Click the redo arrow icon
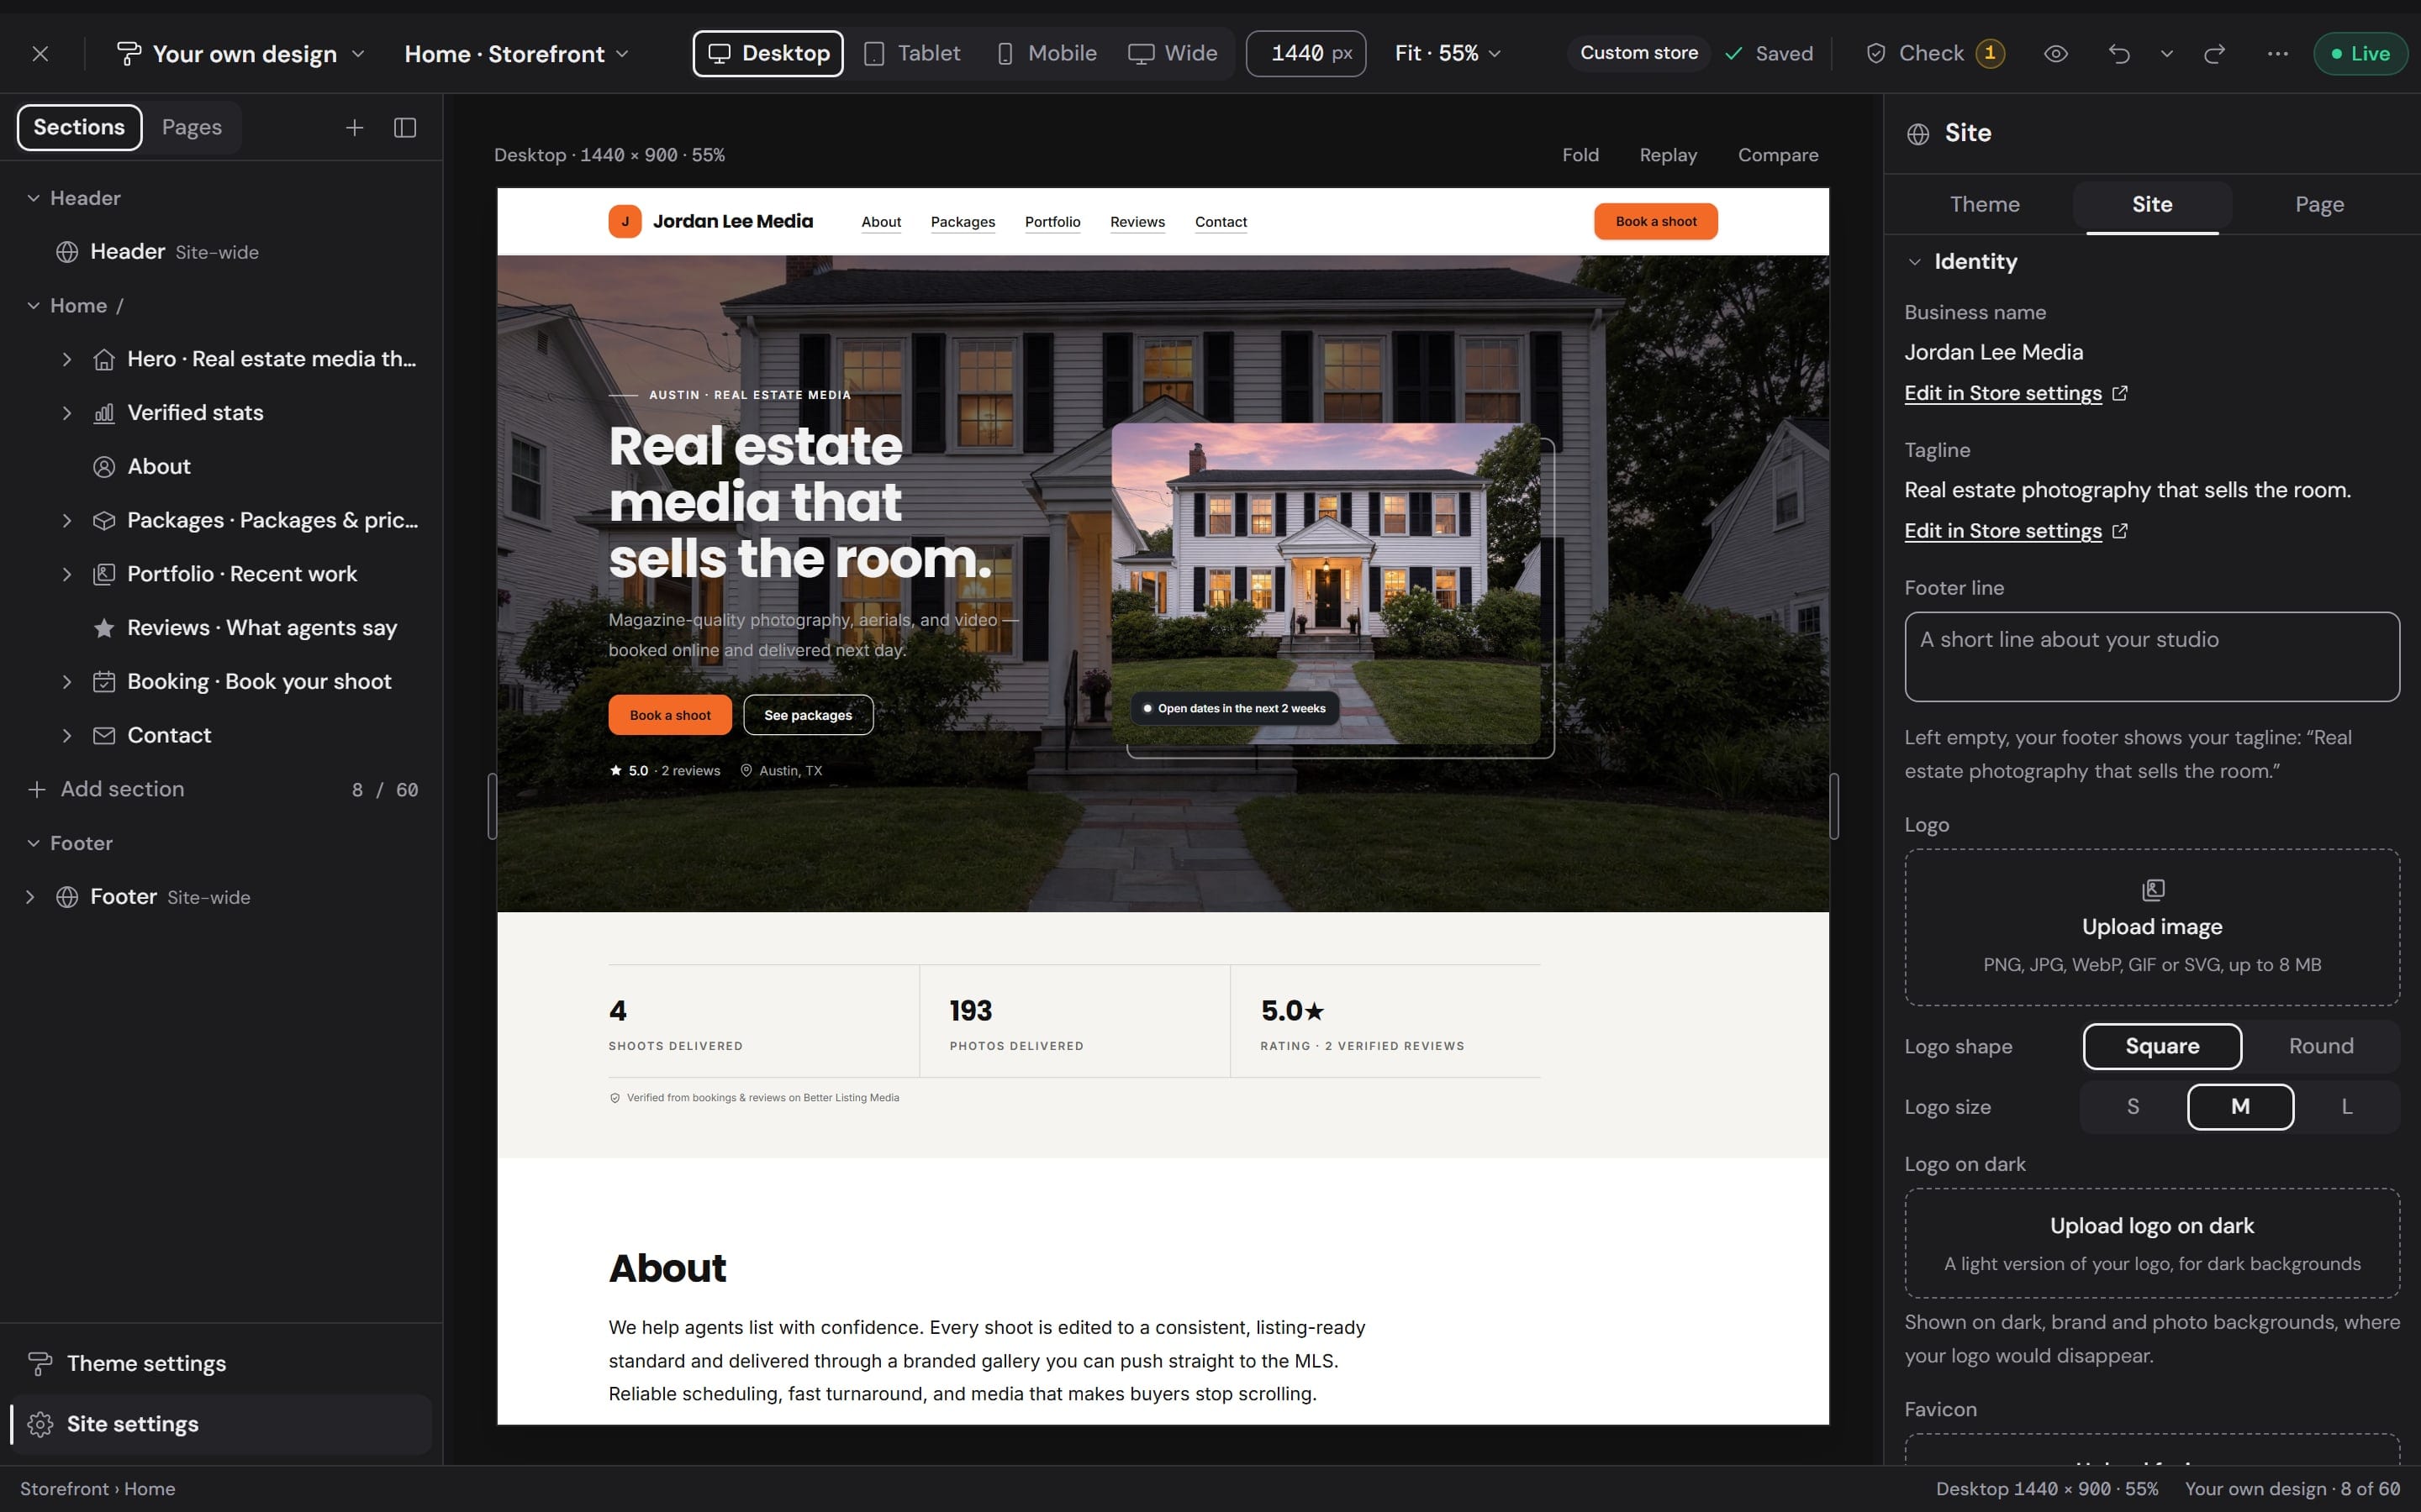Image resolution: width=2421 pixels, height=1512 pixels. pos(2215,54)
